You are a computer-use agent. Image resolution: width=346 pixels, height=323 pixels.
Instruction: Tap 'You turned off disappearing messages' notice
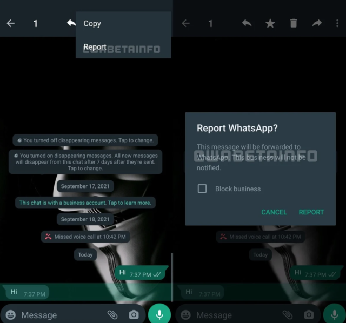pyautogui.click(x=85, y=140)
